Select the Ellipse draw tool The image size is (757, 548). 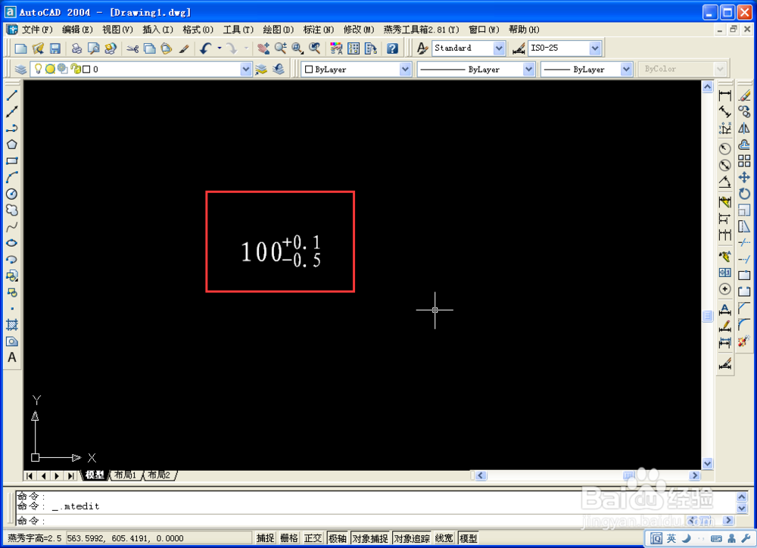pos(12,243)
